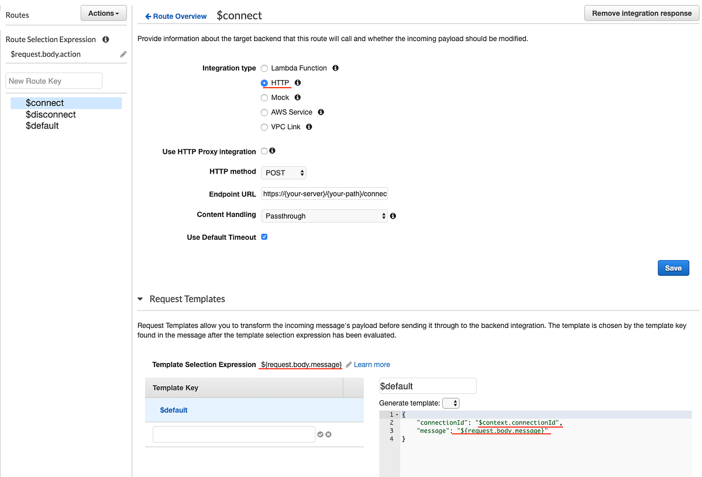Click template line with request.body.message
Screen dimensions: 702x477
[483, 431]
